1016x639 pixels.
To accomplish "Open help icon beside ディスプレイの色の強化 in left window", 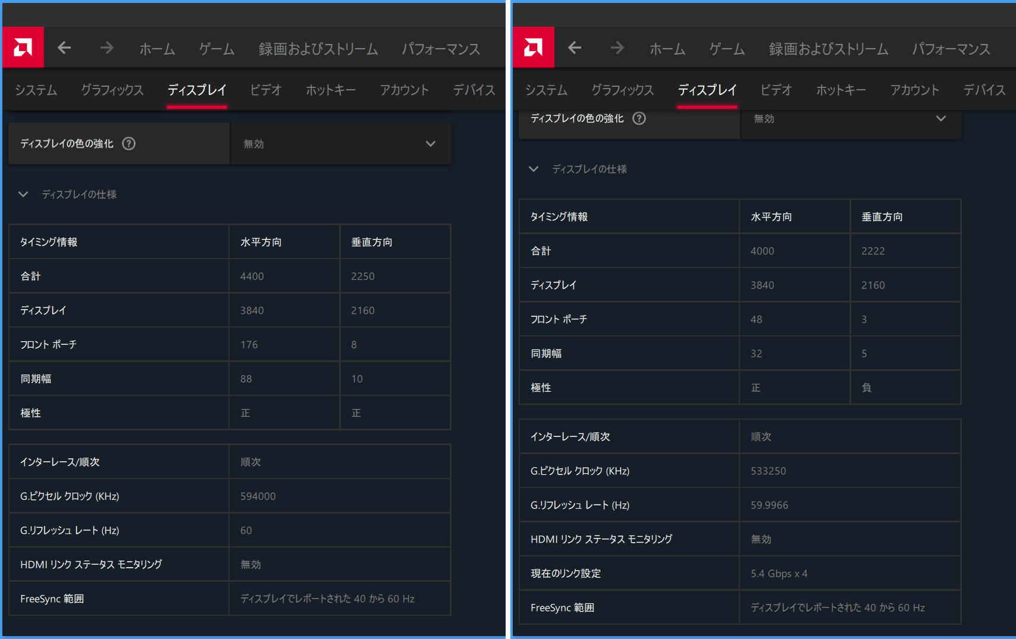I will (x=128, y=143).
